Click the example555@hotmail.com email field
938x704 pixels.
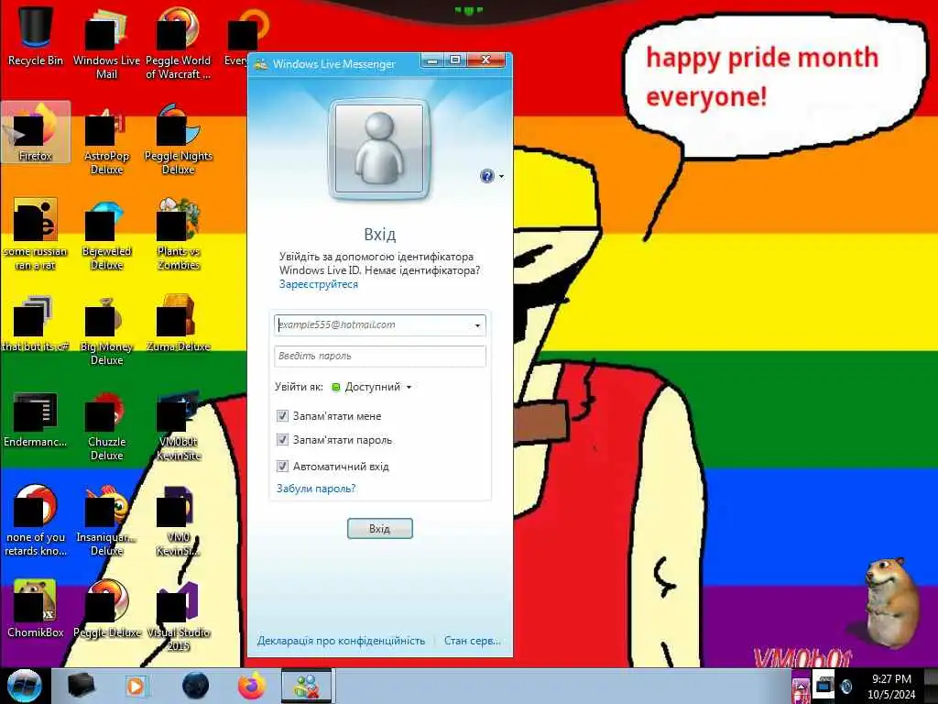(380, 325)
